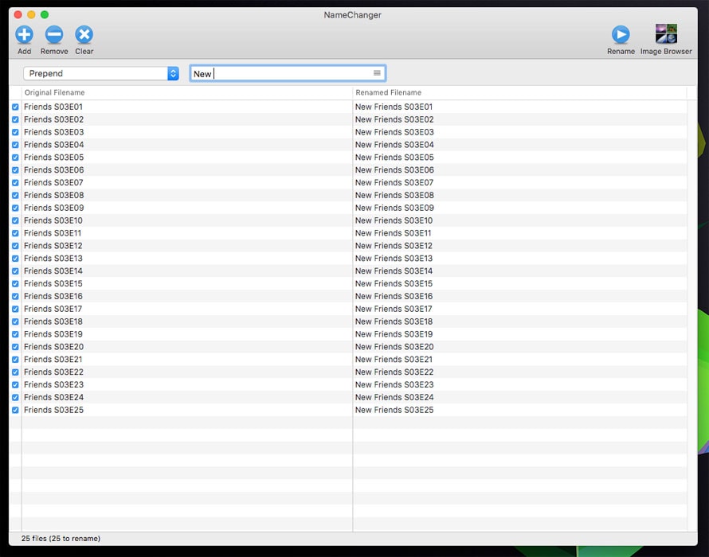709x557 pixels.
Task: Click the Clear list X icon
Action: click(x=84, y=34)
